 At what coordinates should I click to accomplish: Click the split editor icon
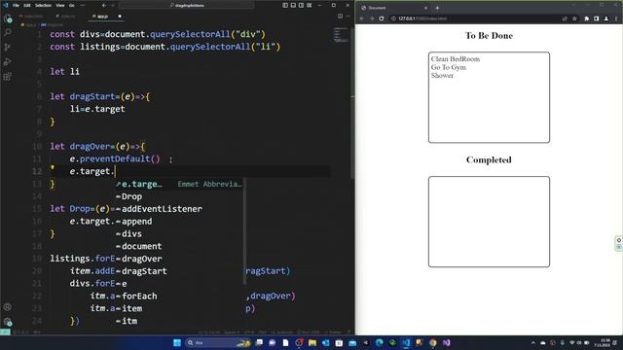340,17
